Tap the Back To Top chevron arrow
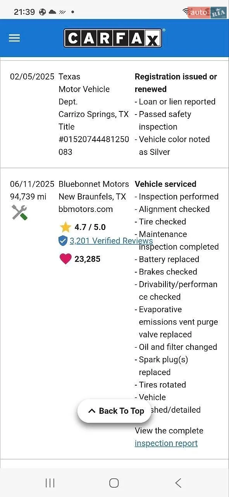229x497 pixels. click(x=92, y=411)
